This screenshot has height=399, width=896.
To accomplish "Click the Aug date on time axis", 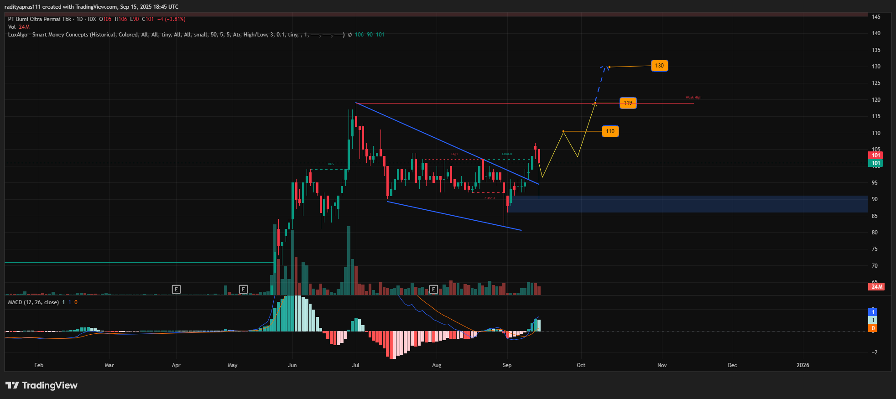I will click(x=437, y=365).
